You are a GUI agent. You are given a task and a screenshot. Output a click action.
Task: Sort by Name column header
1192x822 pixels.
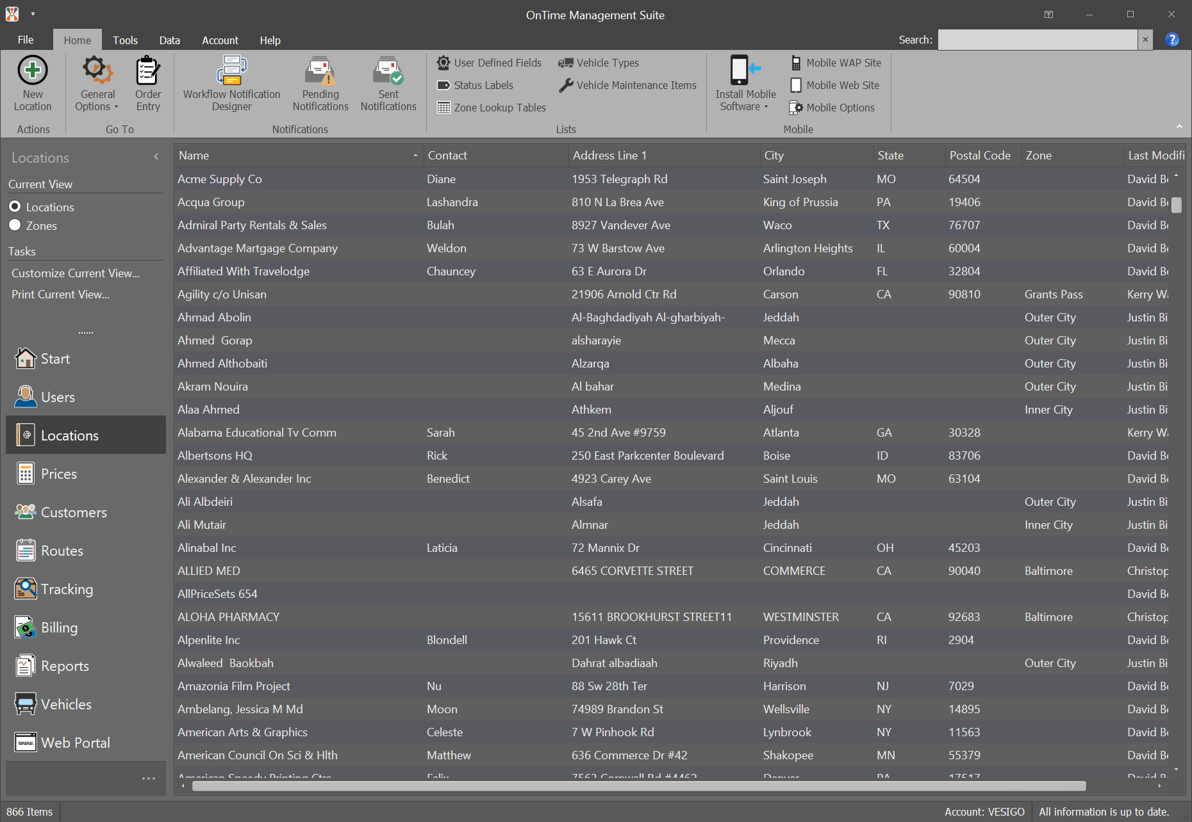(x=298, y=156)
